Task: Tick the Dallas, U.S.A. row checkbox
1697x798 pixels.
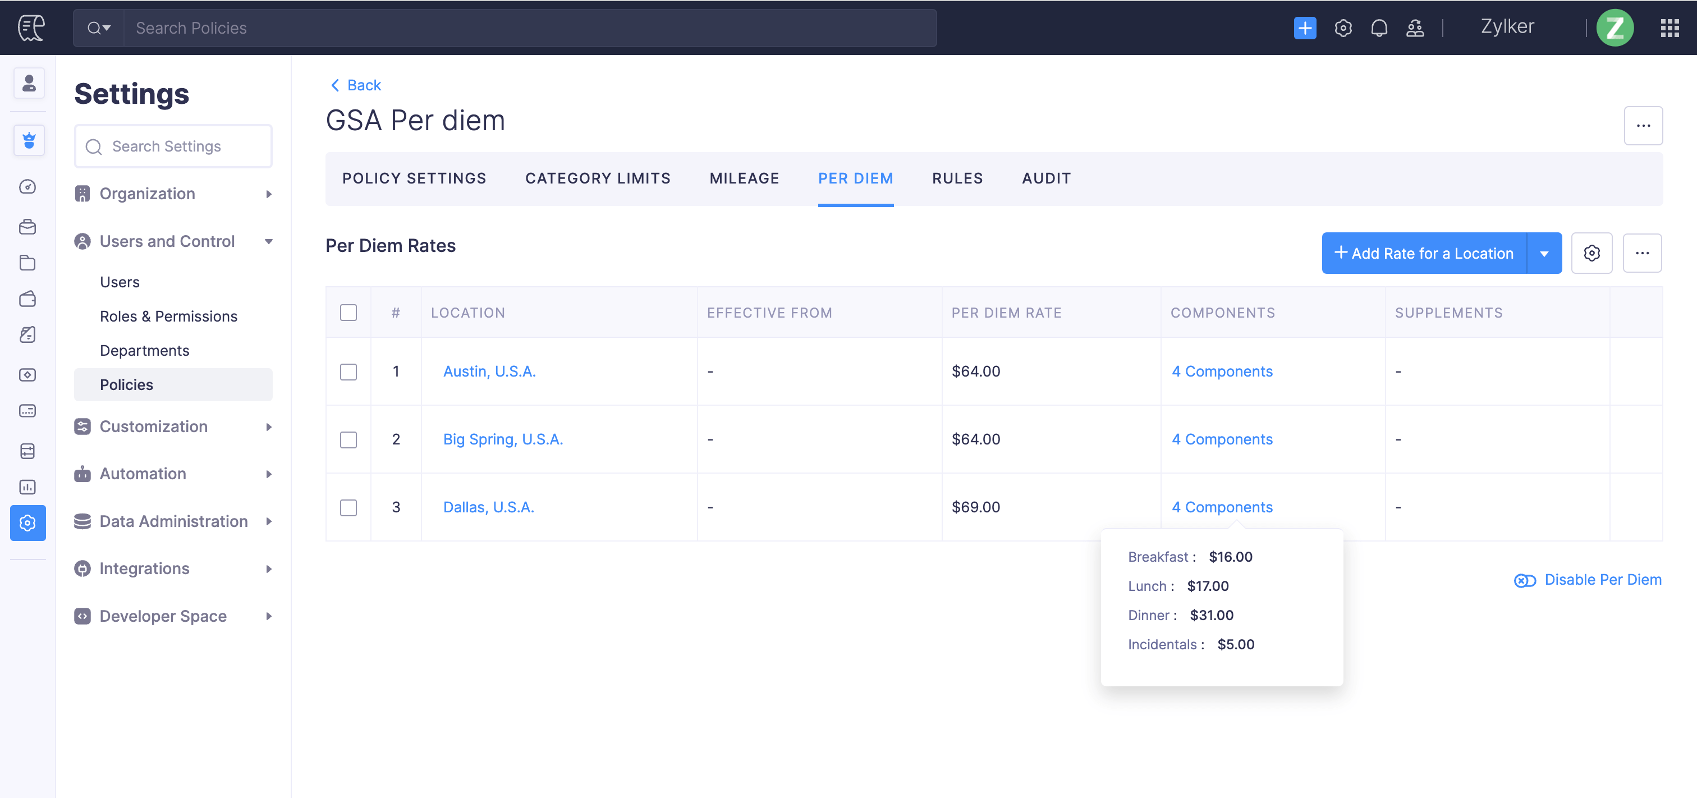Action: [x=348, y=507]
